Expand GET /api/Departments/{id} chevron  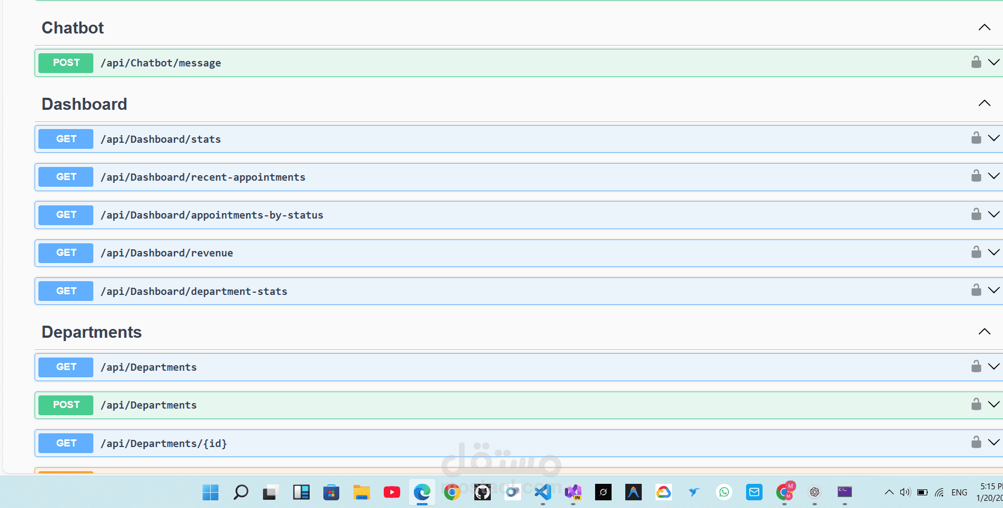(x=994, y=442)
